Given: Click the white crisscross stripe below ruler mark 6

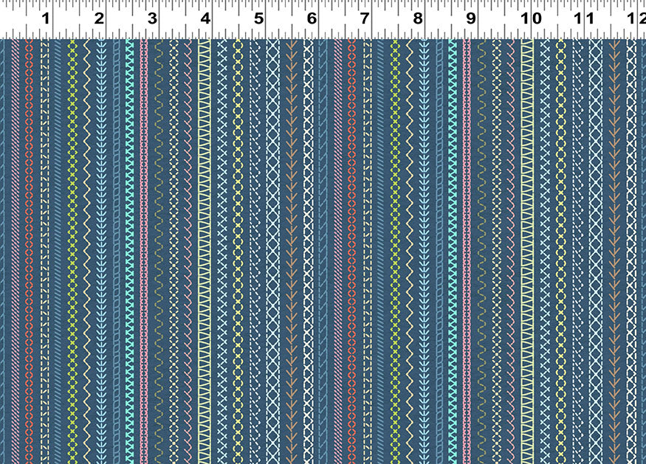Looking at the screenshot, I should [x=308, y=221].
